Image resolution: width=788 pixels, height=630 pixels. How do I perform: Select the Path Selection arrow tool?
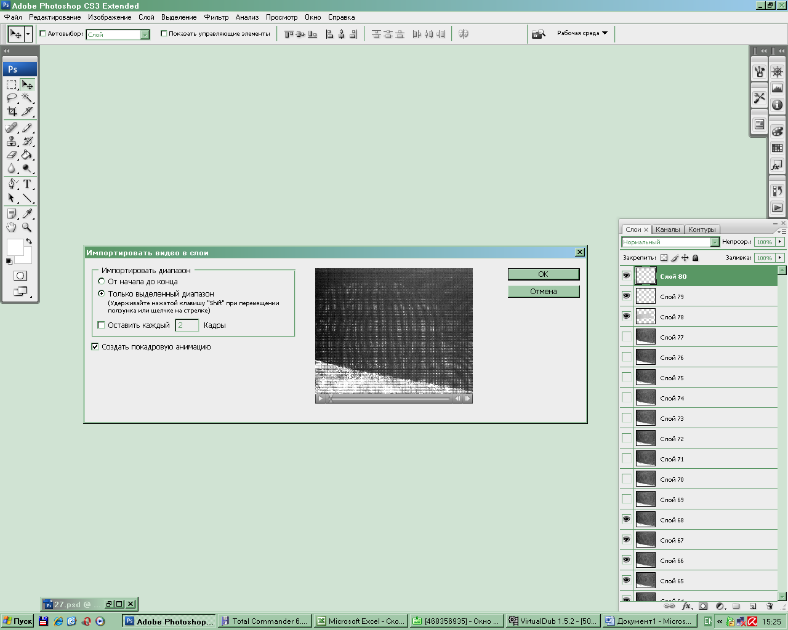coord(12,197)
